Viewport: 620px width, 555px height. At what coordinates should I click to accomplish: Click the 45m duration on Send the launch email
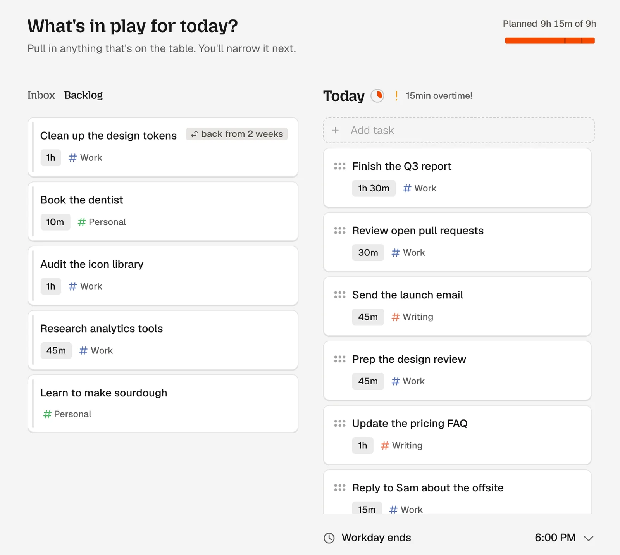tap(368, 317)
